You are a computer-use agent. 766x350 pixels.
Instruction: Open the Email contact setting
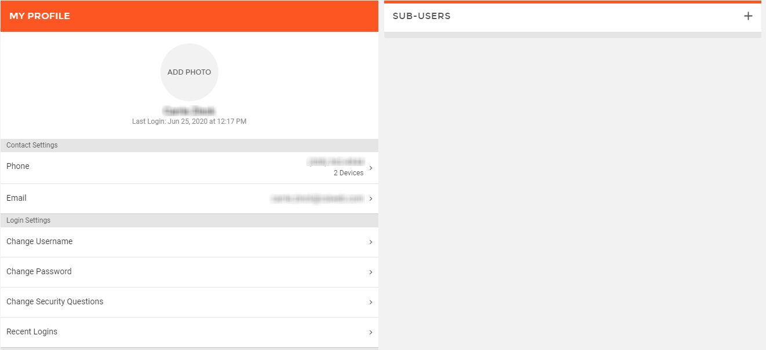pyautogui.click(x=189, y=199)
